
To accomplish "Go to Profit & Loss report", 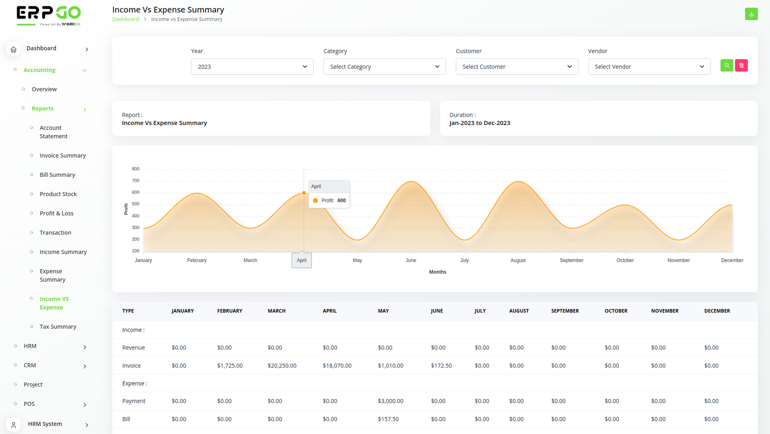I will 56,213.
